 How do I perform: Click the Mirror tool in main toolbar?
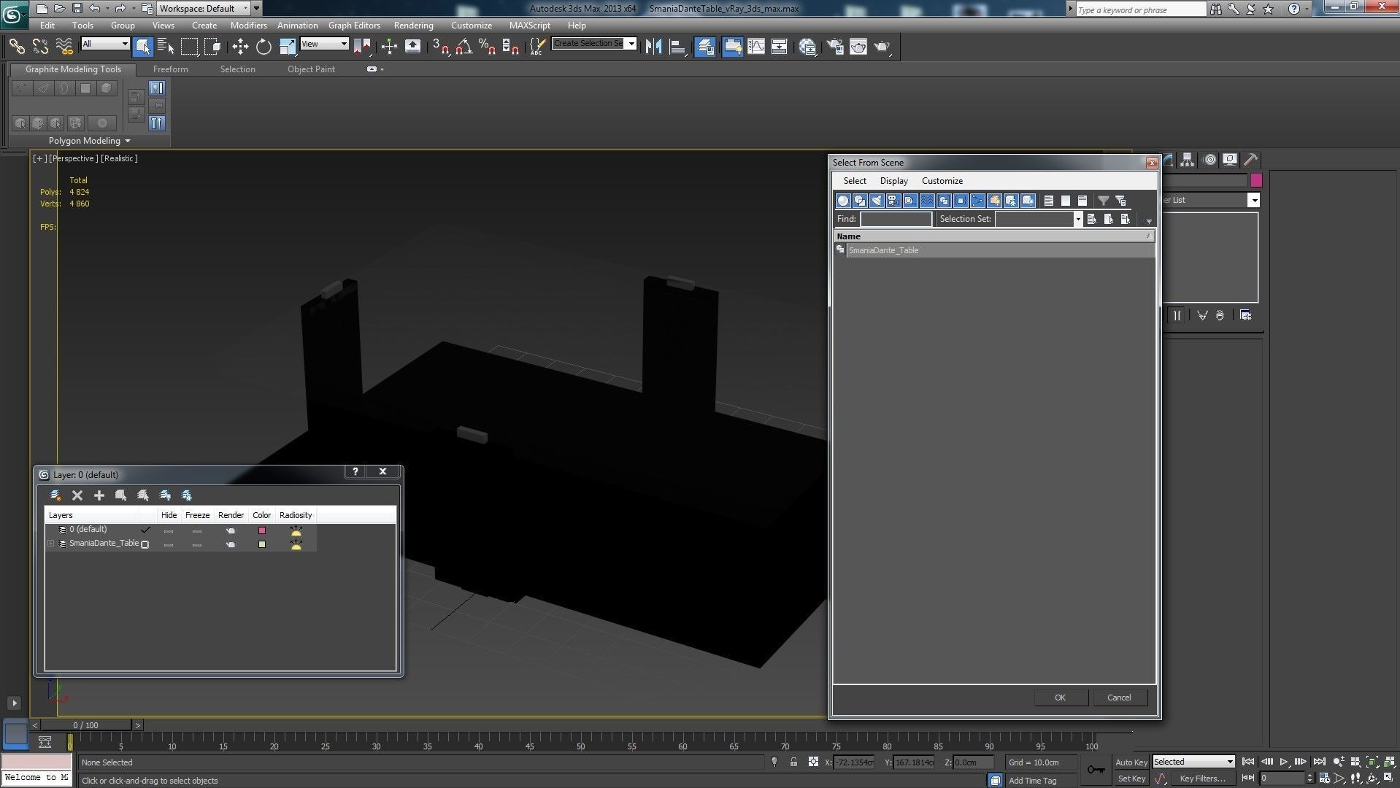tap(653, 47)
